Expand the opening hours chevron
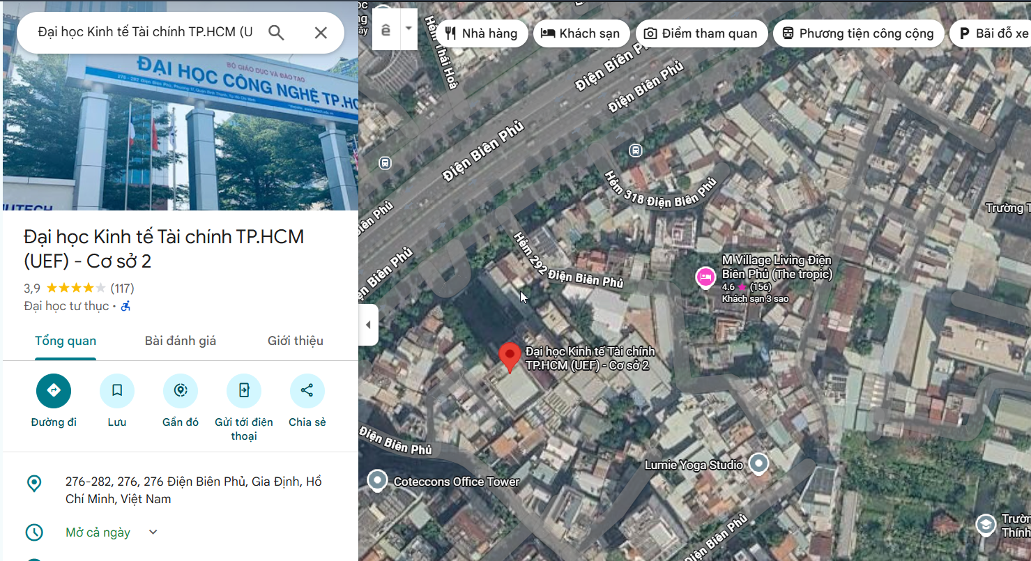This screenshot has height=561, width=1031. (x=153, y=532)
